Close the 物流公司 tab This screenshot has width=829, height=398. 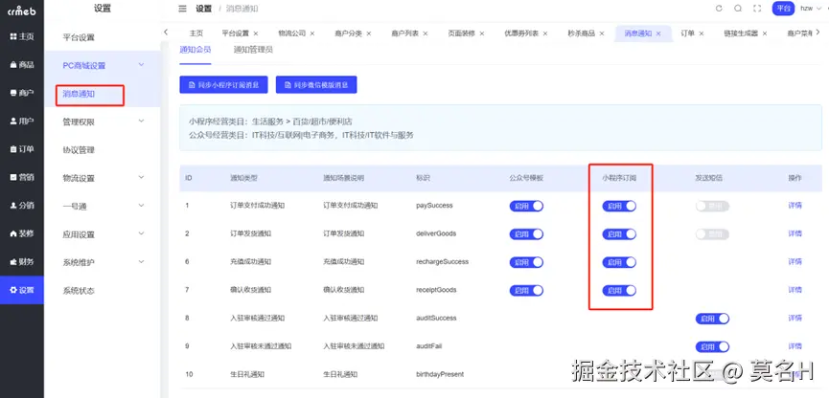point(312,33)
